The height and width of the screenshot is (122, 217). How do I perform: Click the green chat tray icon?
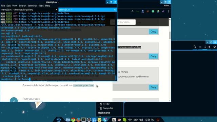pyautogui.click(x=124, y=120)
